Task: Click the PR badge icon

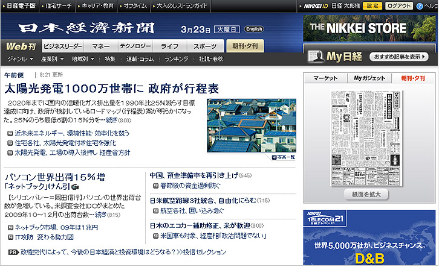Action: tap(13, 251)
